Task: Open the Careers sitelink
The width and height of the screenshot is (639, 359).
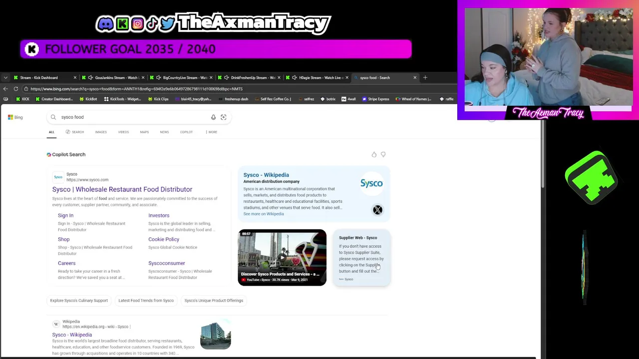Action: [x=66, y=263]
